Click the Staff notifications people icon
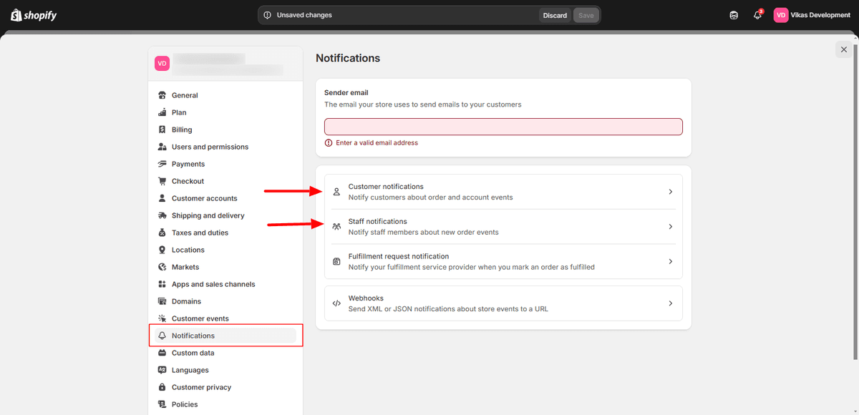Screen dimensions: 859x415 336,227
